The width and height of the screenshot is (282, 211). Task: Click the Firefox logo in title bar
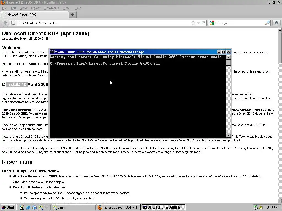pyautogui.click(x=2, y=2)
